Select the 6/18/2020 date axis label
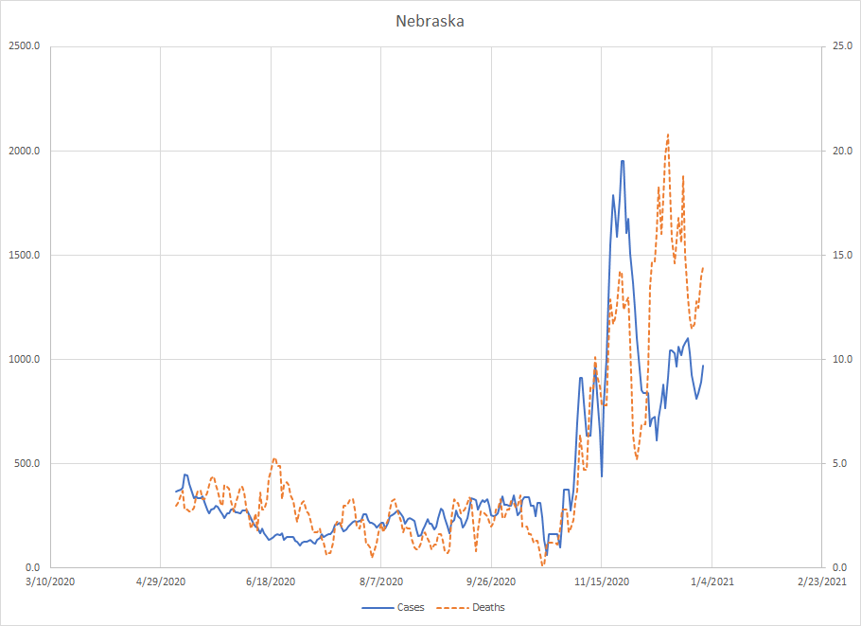 pos(271,581)
